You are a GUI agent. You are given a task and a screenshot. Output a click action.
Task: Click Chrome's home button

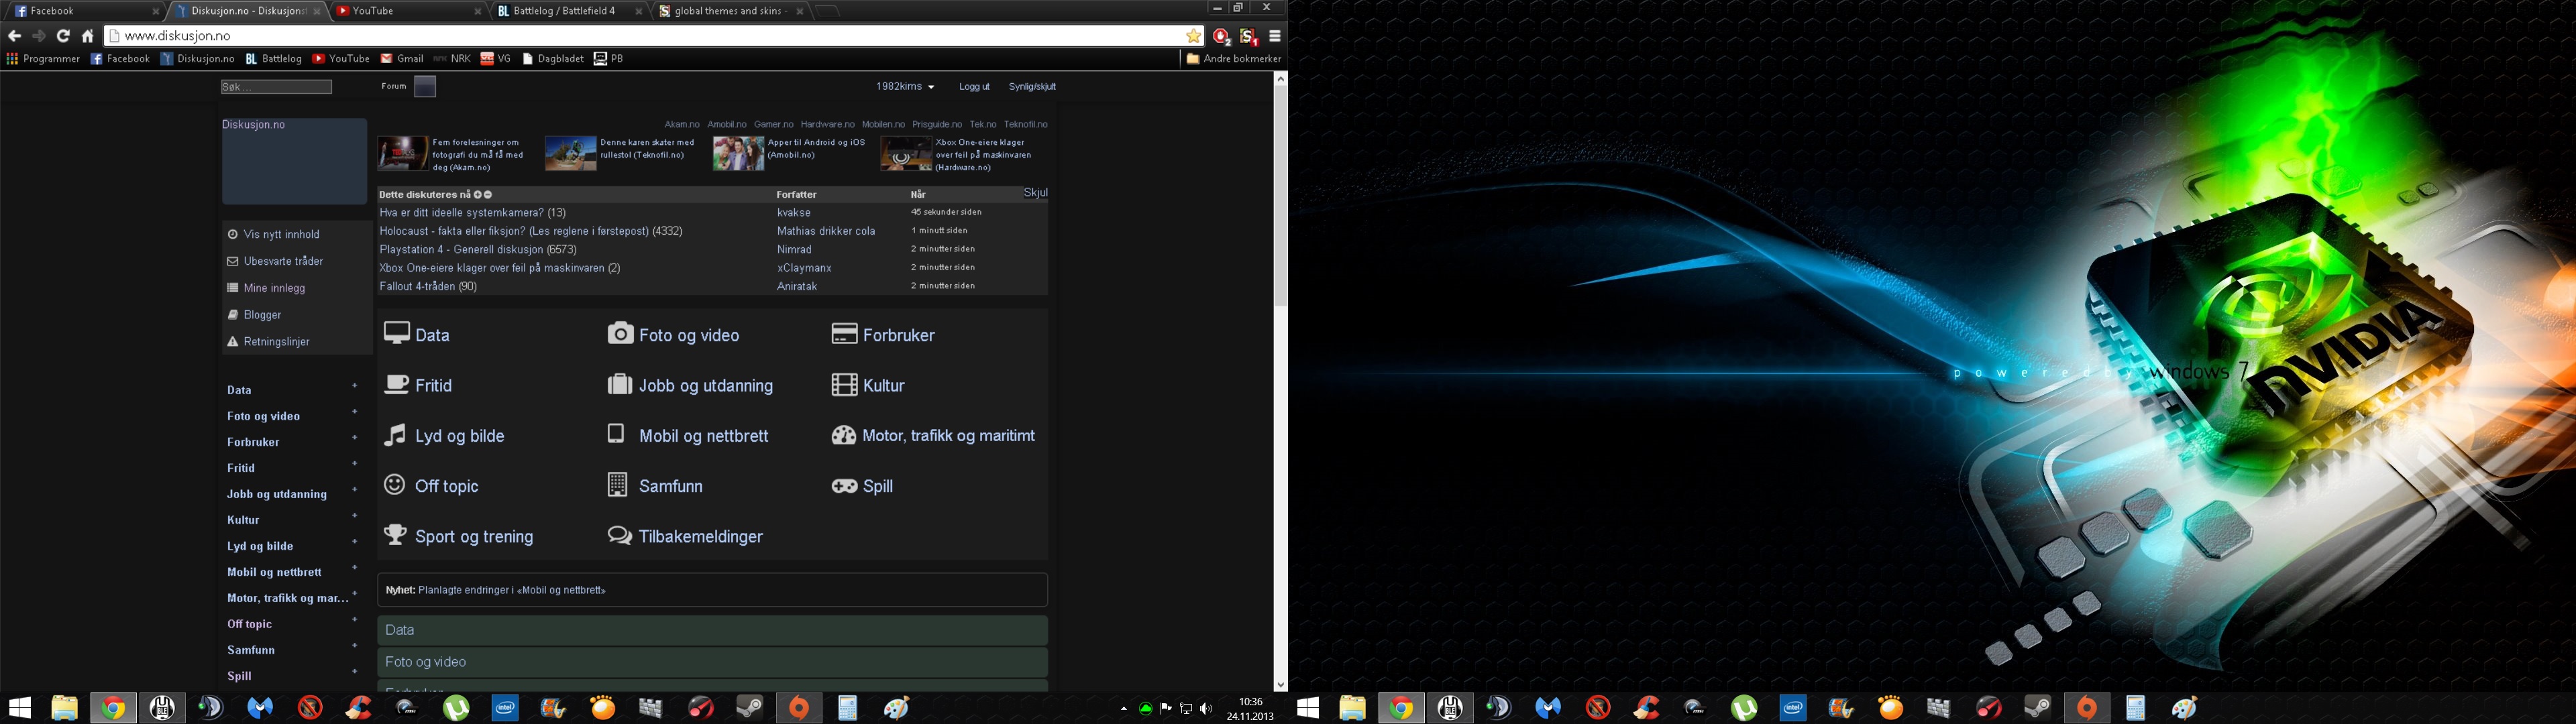(88, 36)
